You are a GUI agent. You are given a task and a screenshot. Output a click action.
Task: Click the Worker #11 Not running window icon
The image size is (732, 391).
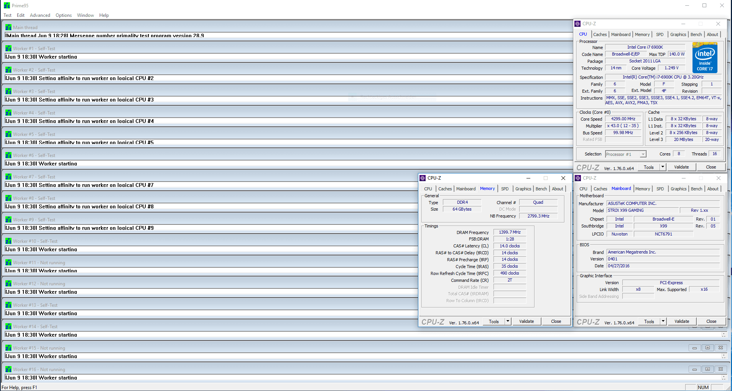click(x=8, y=263)
